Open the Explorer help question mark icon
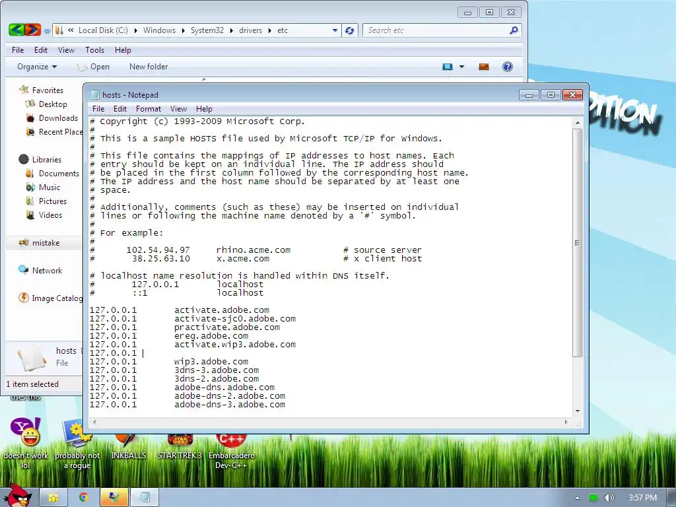The height and width of the screenshot is (507, 676). point(508,67)
